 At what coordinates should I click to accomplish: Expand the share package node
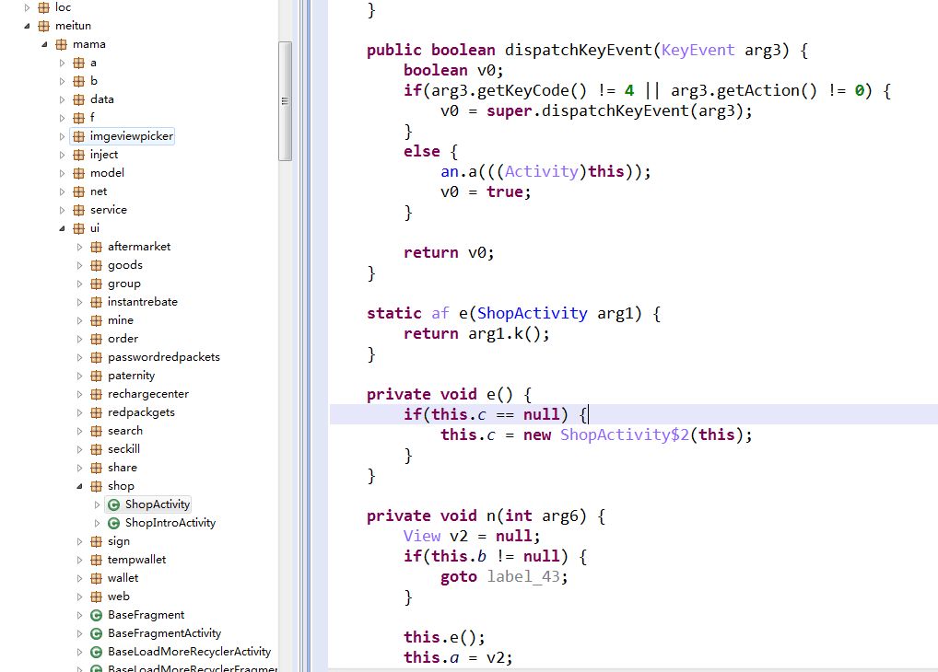click(79, 468)
